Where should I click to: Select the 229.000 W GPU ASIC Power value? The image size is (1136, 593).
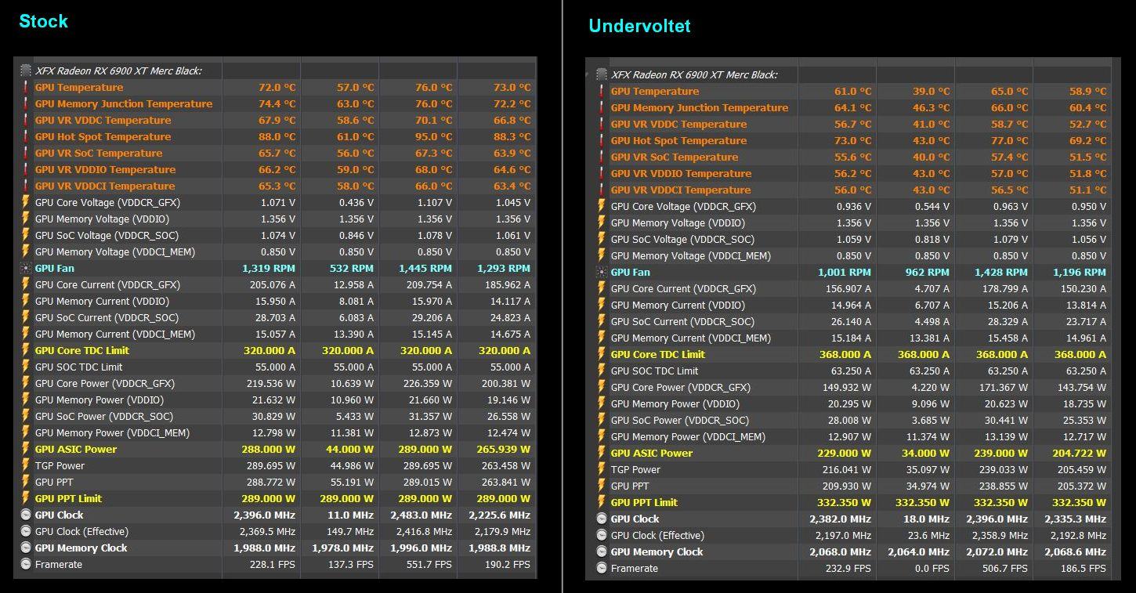tap(845, 453)
